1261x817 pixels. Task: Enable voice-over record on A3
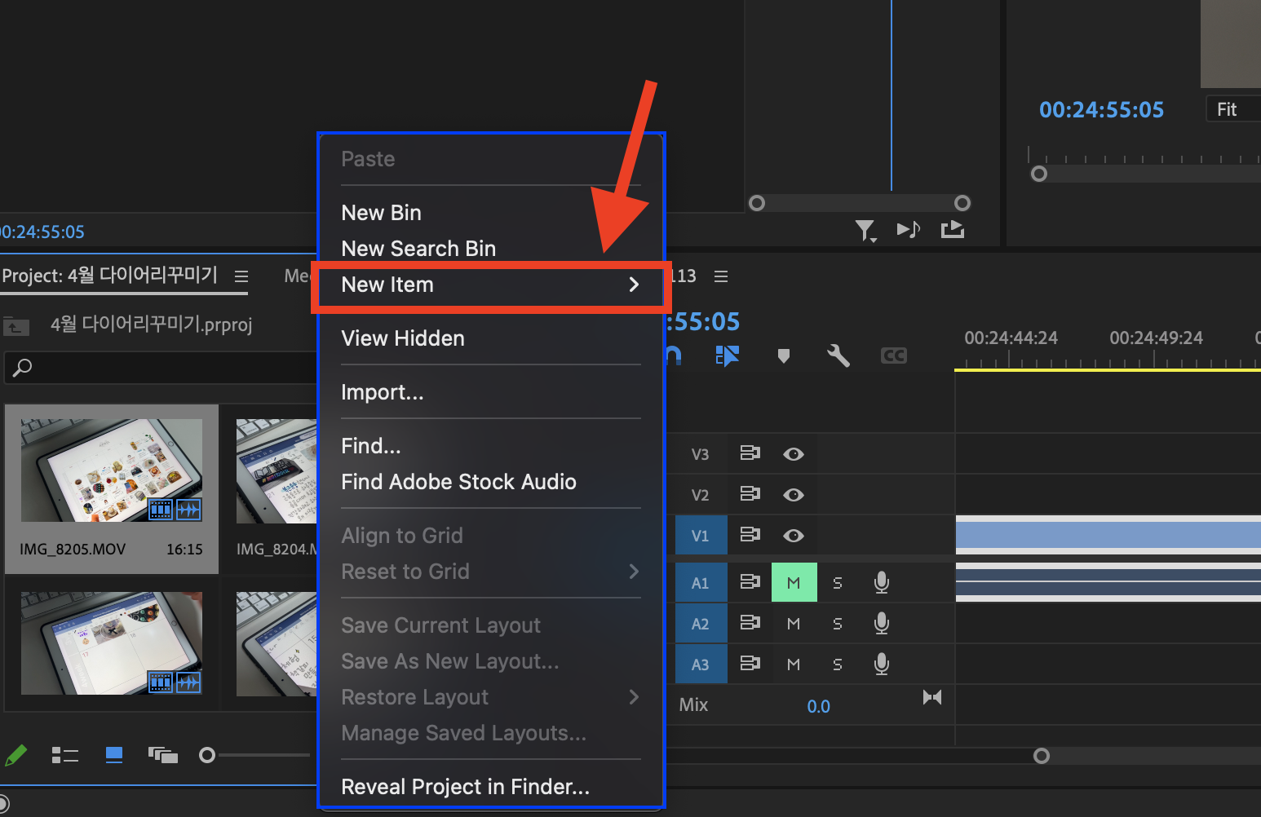point(882,664)
